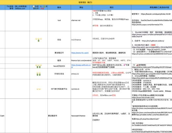Screen dimensions: 172x133
Task: Select the 算法稳定币 cell in the htc.cash row
Action: [x=59, y=53]
